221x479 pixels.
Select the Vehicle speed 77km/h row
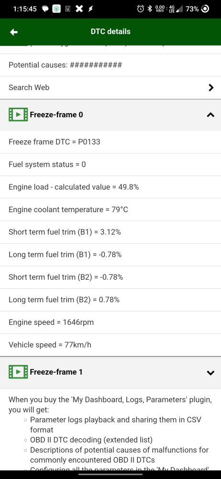110,345
